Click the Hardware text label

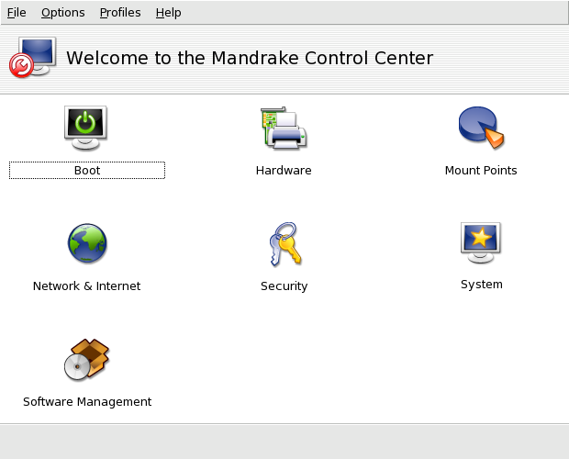click(284, 171)
